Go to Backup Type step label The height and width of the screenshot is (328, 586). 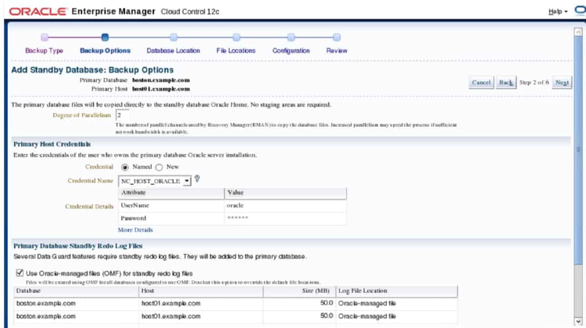click(44, 51)
